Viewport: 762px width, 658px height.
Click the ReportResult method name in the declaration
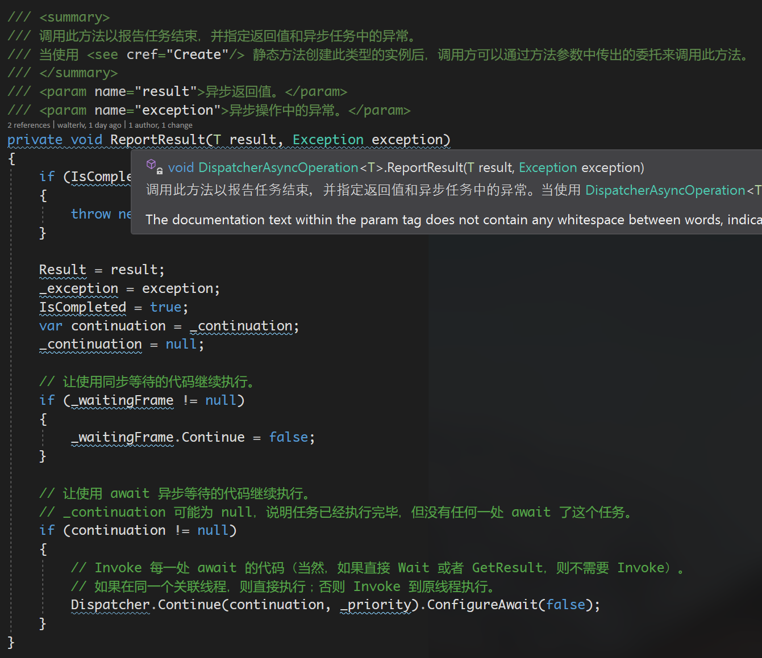157,140
